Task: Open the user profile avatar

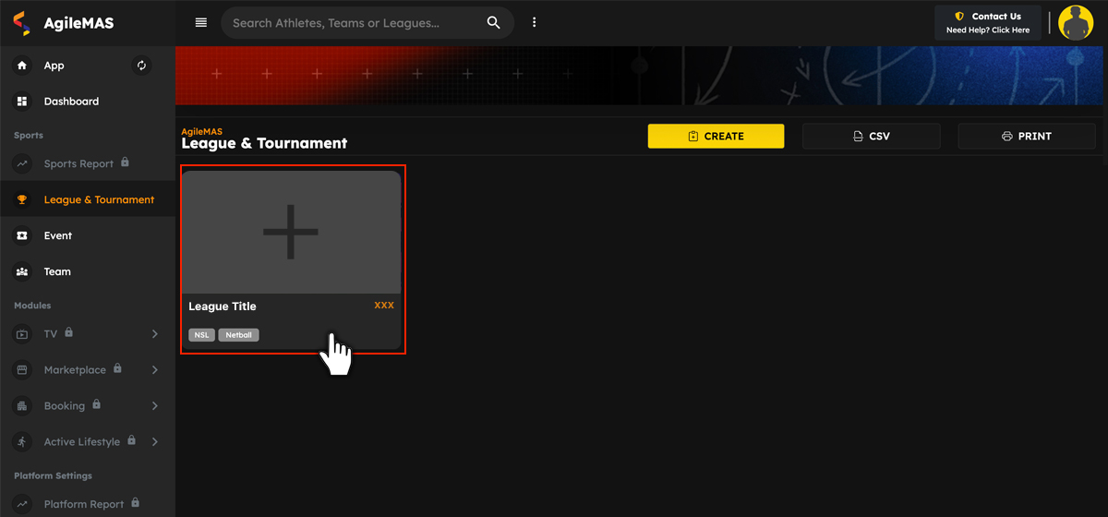Action: point(1076,23)
